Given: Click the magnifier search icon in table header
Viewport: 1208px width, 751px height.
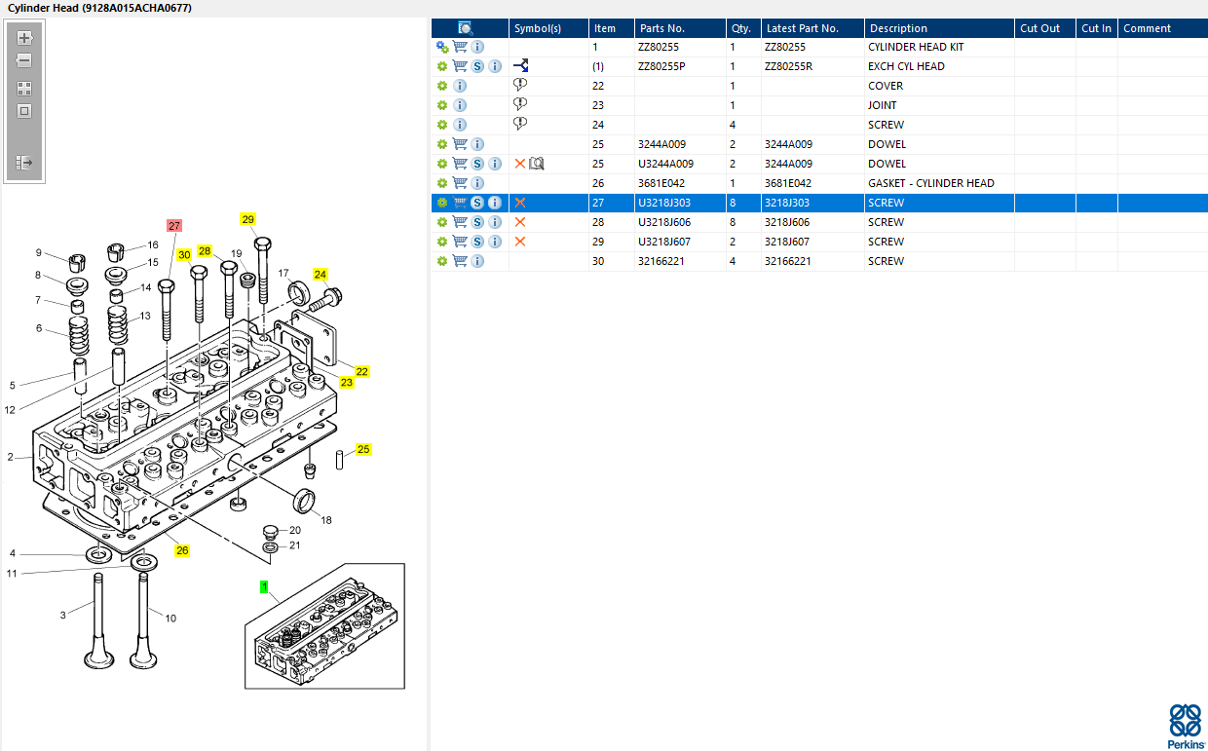Looking at the screenshot, I should tap(465, 28).
